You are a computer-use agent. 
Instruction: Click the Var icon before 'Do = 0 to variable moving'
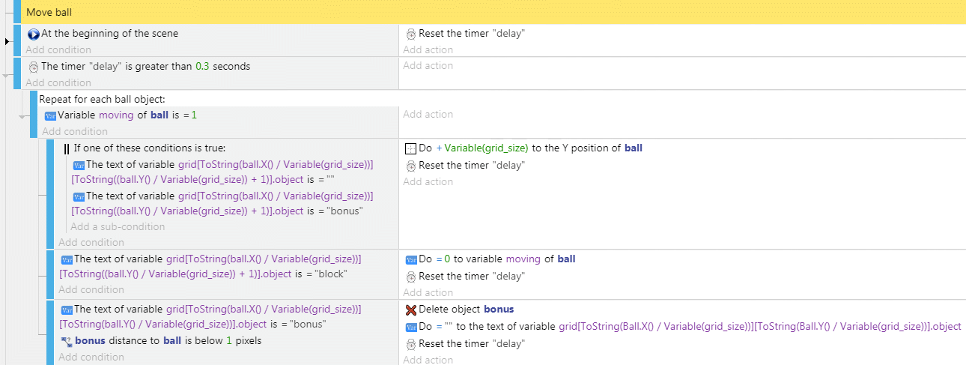tap(410, 259)
